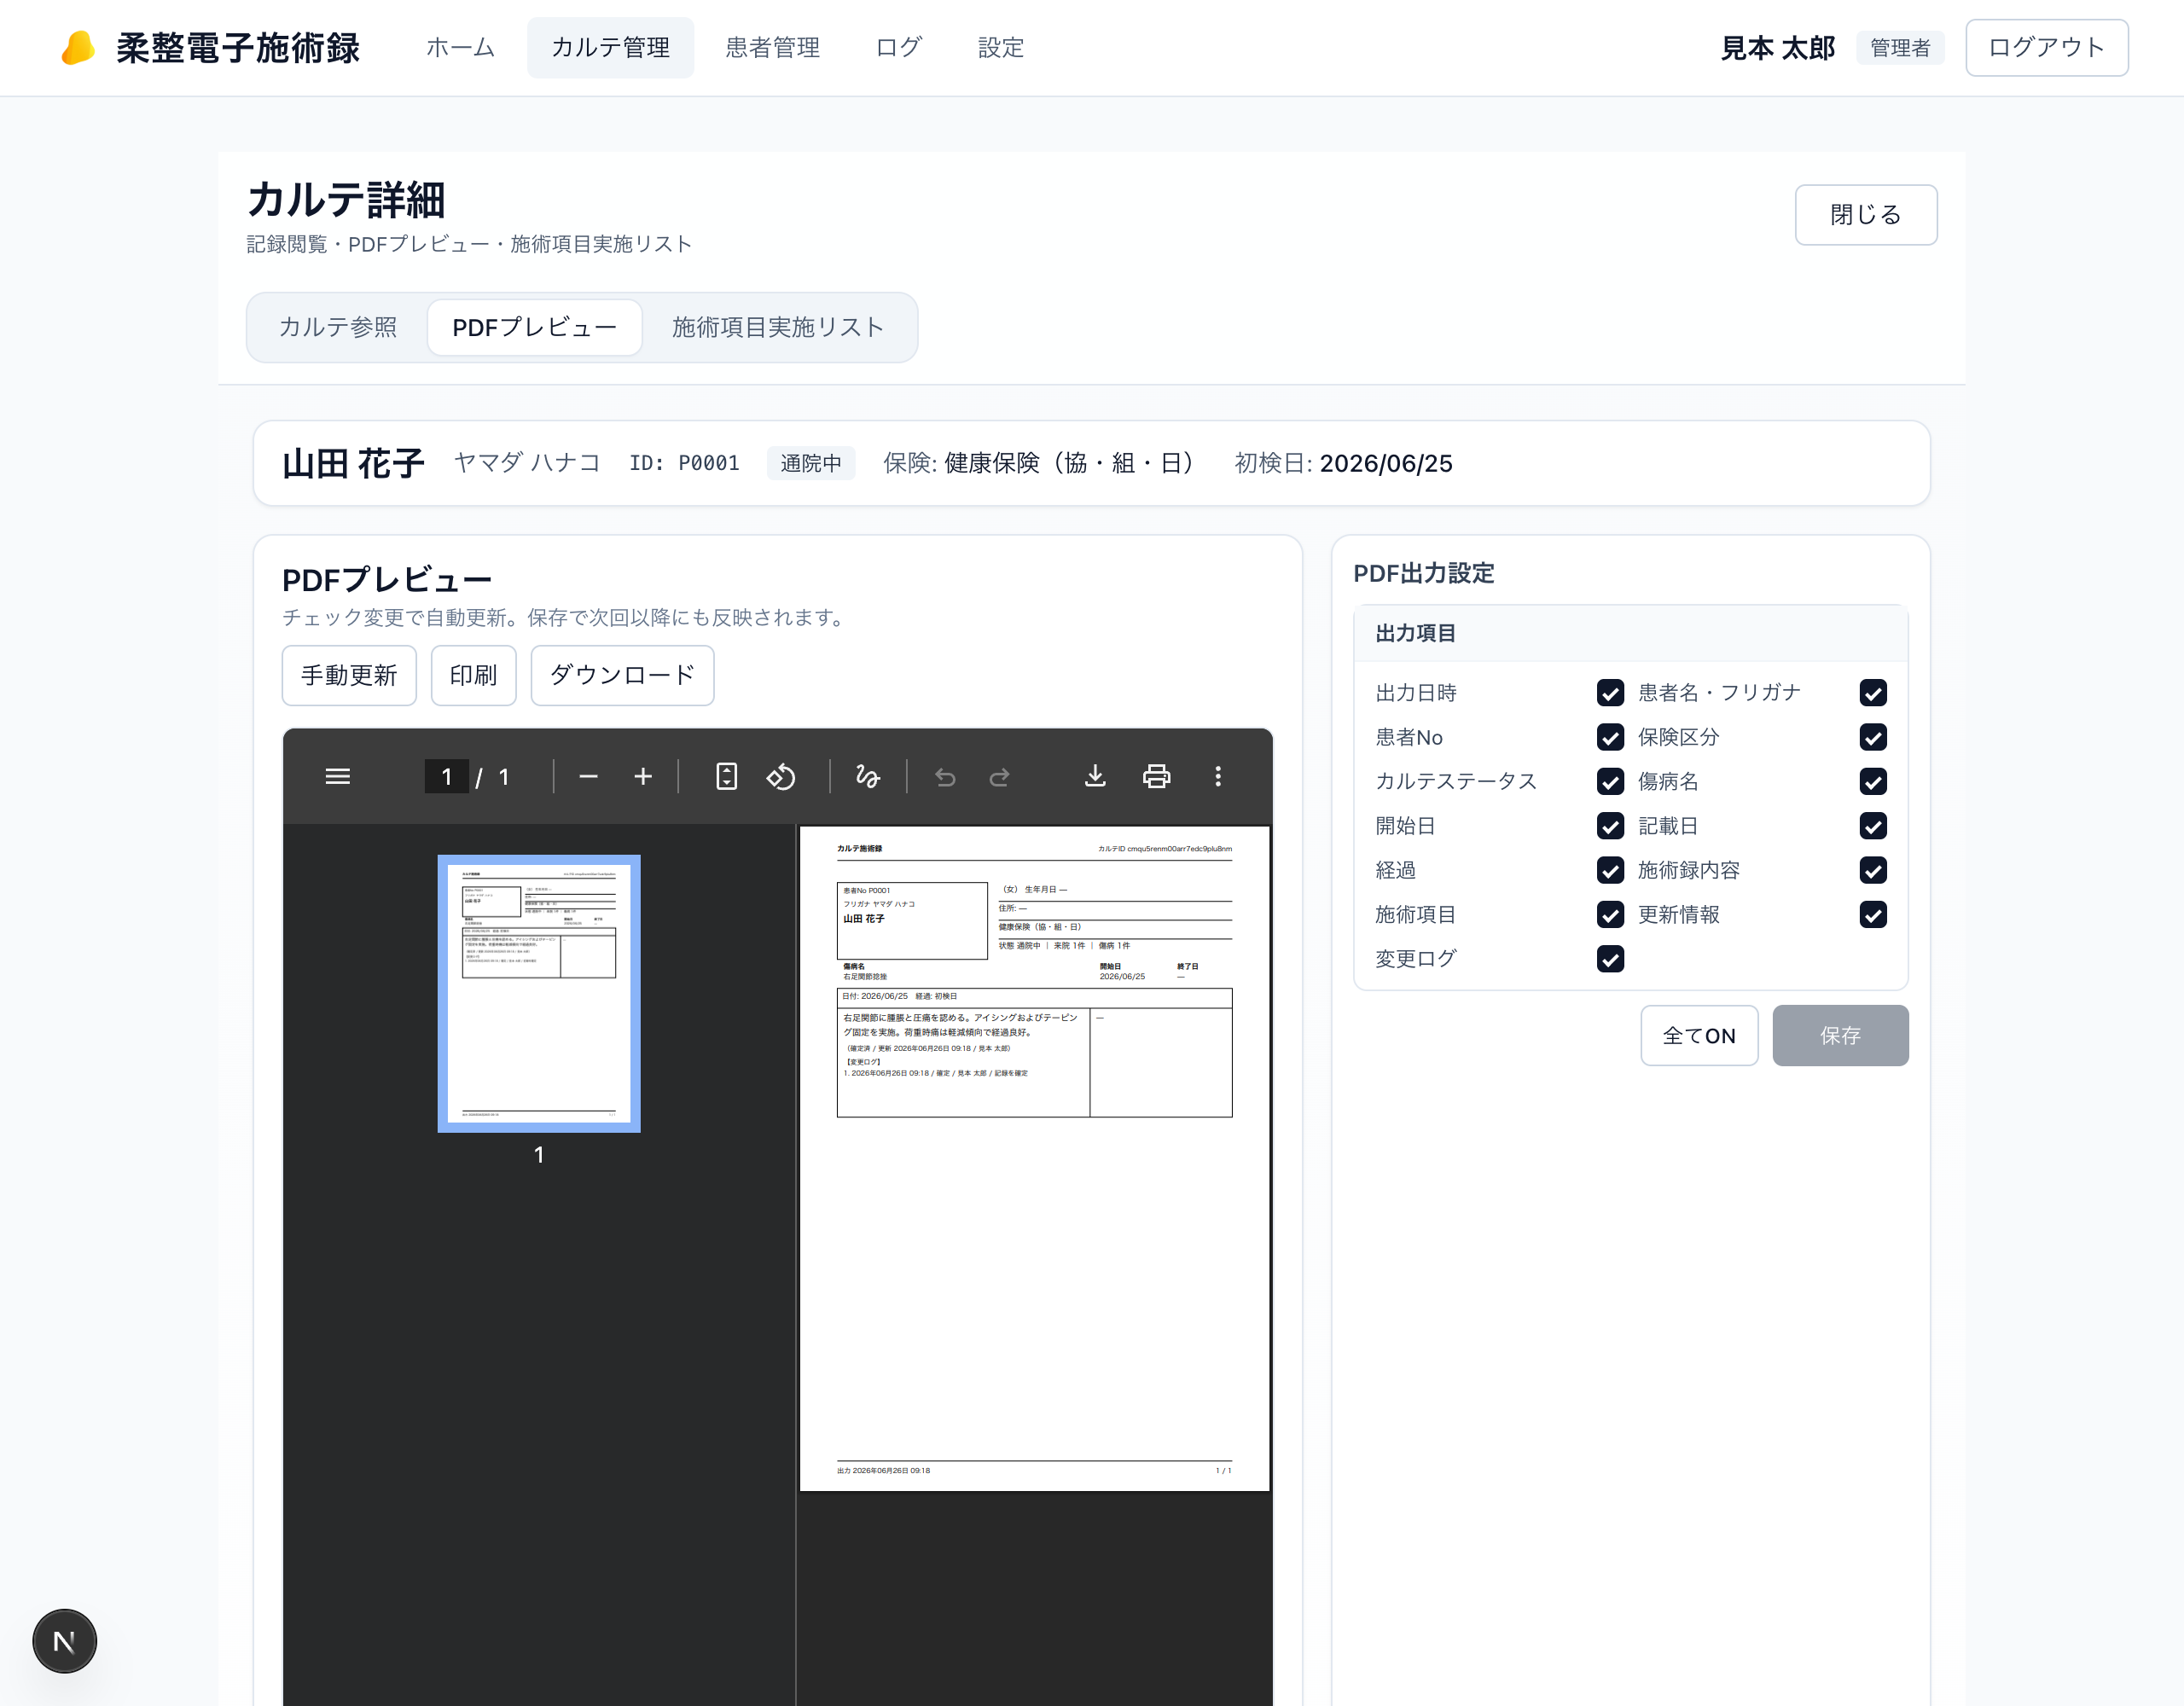Open 設定 navigation item
Viewport: 2184px width, 1706px height.
pyautogui.click(x=1001, y=47)
